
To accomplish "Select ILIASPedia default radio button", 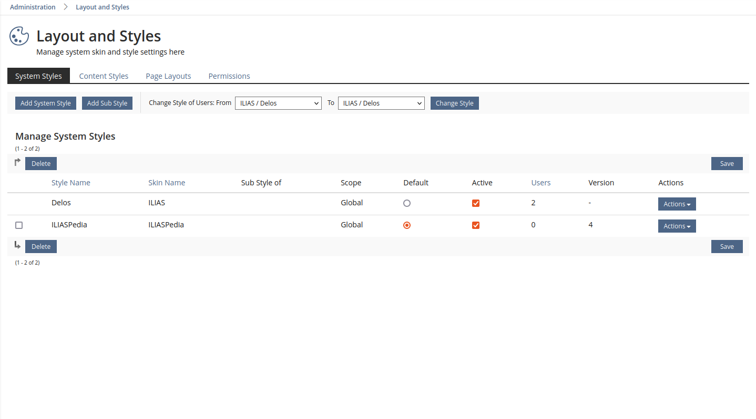I will [x=407, y=225].
